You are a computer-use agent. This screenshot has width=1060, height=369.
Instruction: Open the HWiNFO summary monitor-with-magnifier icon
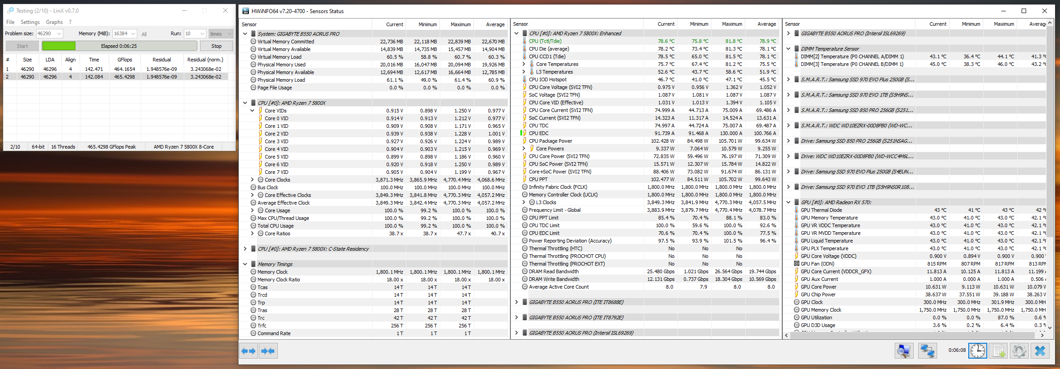click(x=904, y=351)
